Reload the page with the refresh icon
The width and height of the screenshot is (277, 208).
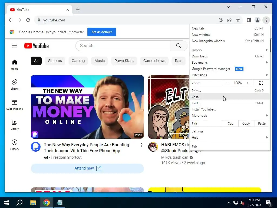tap(28, 20)
